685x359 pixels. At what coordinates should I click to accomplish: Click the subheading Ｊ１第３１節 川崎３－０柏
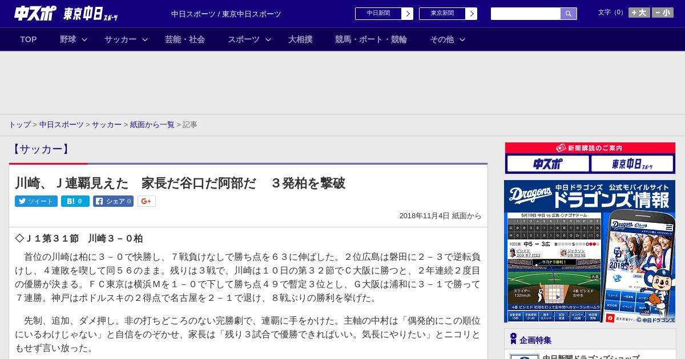79,238
